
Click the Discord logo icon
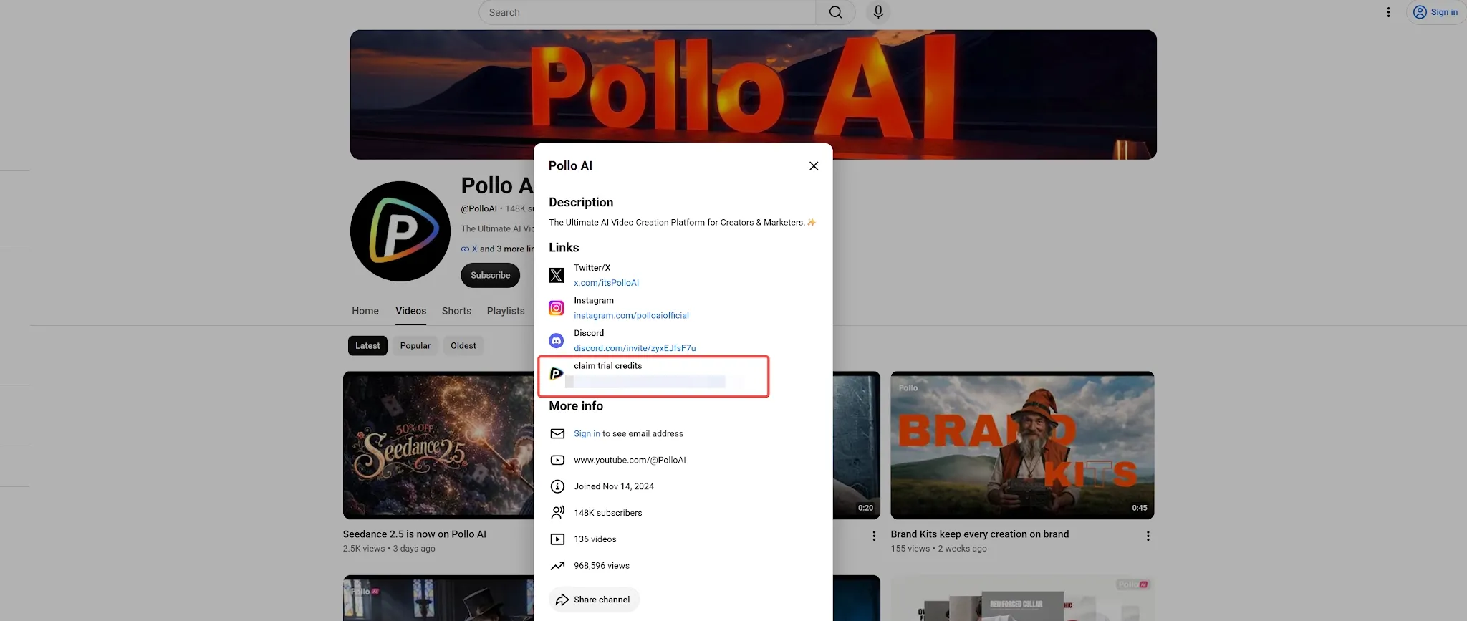coord(557,341)
